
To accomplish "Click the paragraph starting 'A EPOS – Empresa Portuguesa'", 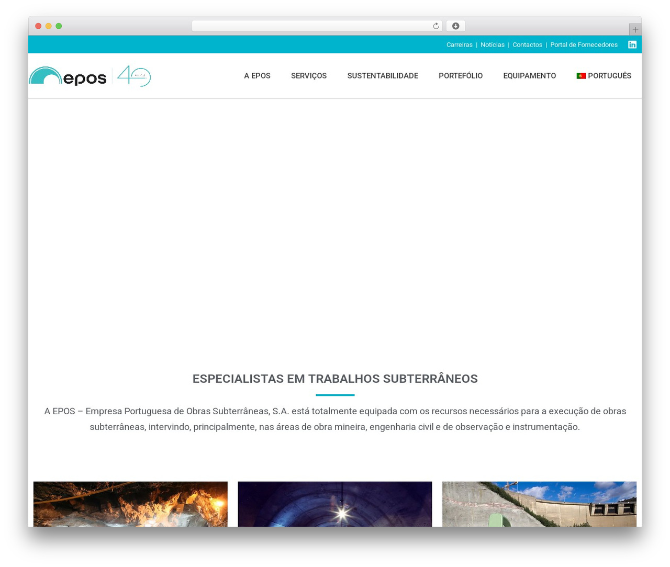I will (x=335, y=419).
